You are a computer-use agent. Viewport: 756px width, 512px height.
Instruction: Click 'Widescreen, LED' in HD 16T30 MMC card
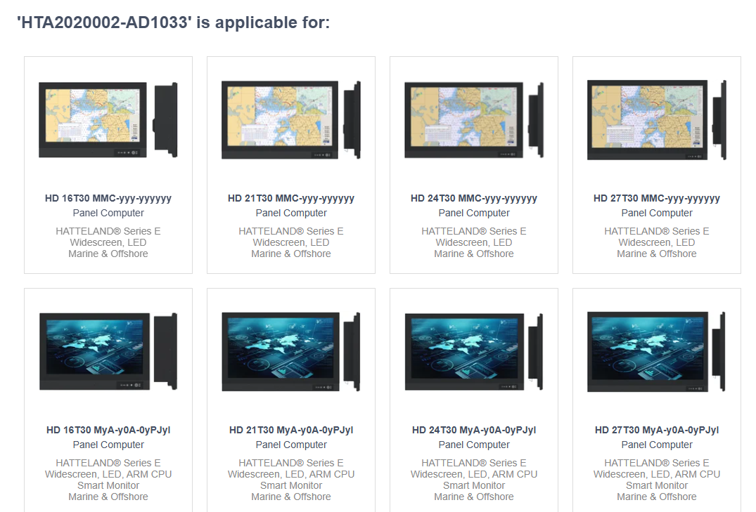[108, 242]
